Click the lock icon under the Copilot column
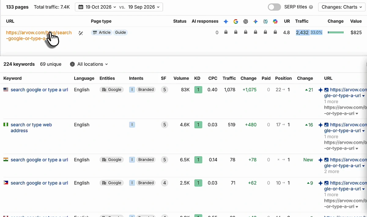 tap(275, 32)
